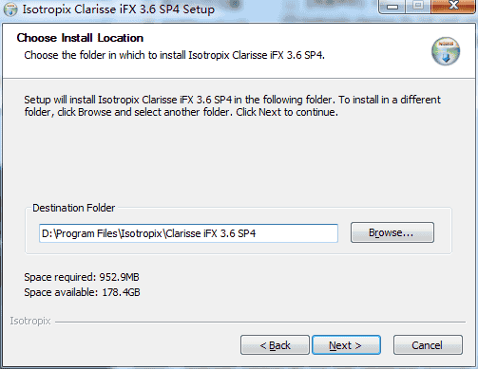Click the 'Choose Install Location' heading
The image size is (478, 369).
point(80,38)
